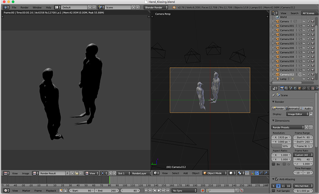Click the remove render preset minus icon
Screen dimensions: 319x194
pyautogui.click(x=311, y=127)
